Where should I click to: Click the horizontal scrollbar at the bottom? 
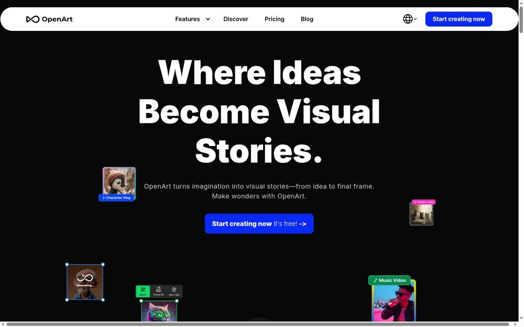click(x=257, y=324)
